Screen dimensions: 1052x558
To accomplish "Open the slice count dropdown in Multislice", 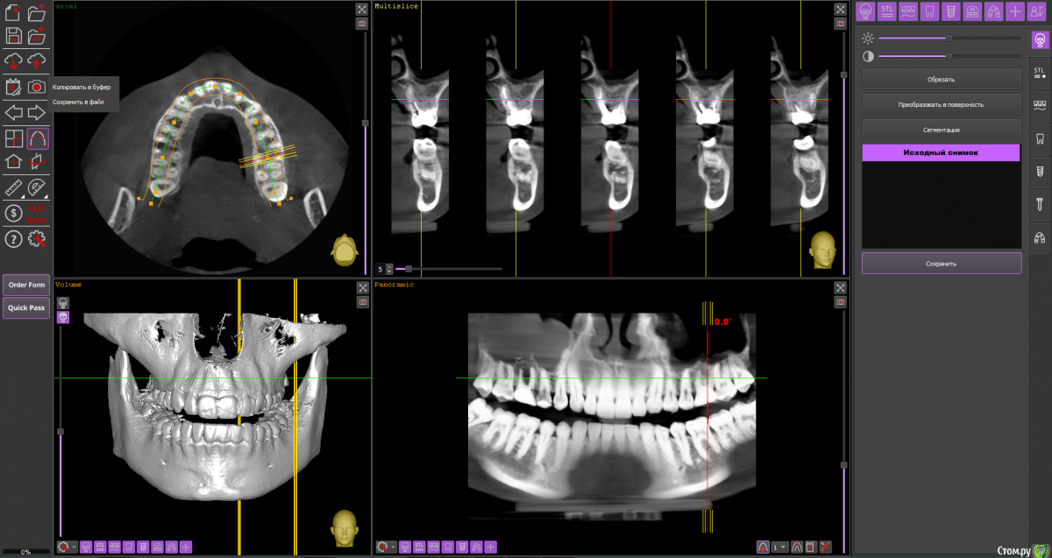I will tap(389, 269).
